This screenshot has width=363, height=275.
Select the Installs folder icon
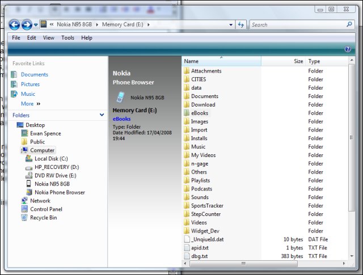click(x=187, y=138)
